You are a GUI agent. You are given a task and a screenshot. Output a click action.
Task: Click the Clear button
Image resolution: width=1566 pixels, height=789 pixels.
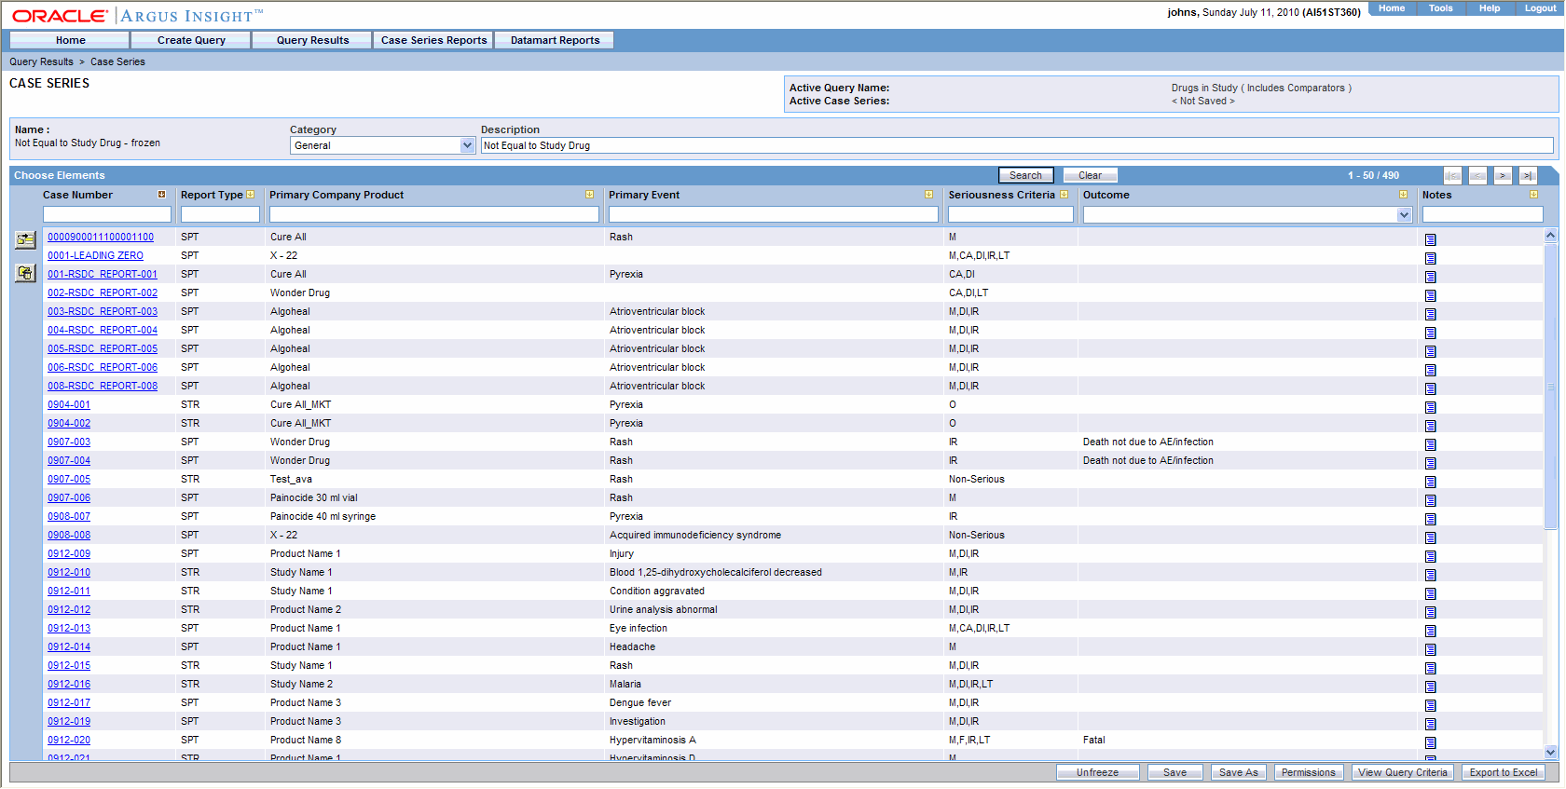(x=1090, y=175)
